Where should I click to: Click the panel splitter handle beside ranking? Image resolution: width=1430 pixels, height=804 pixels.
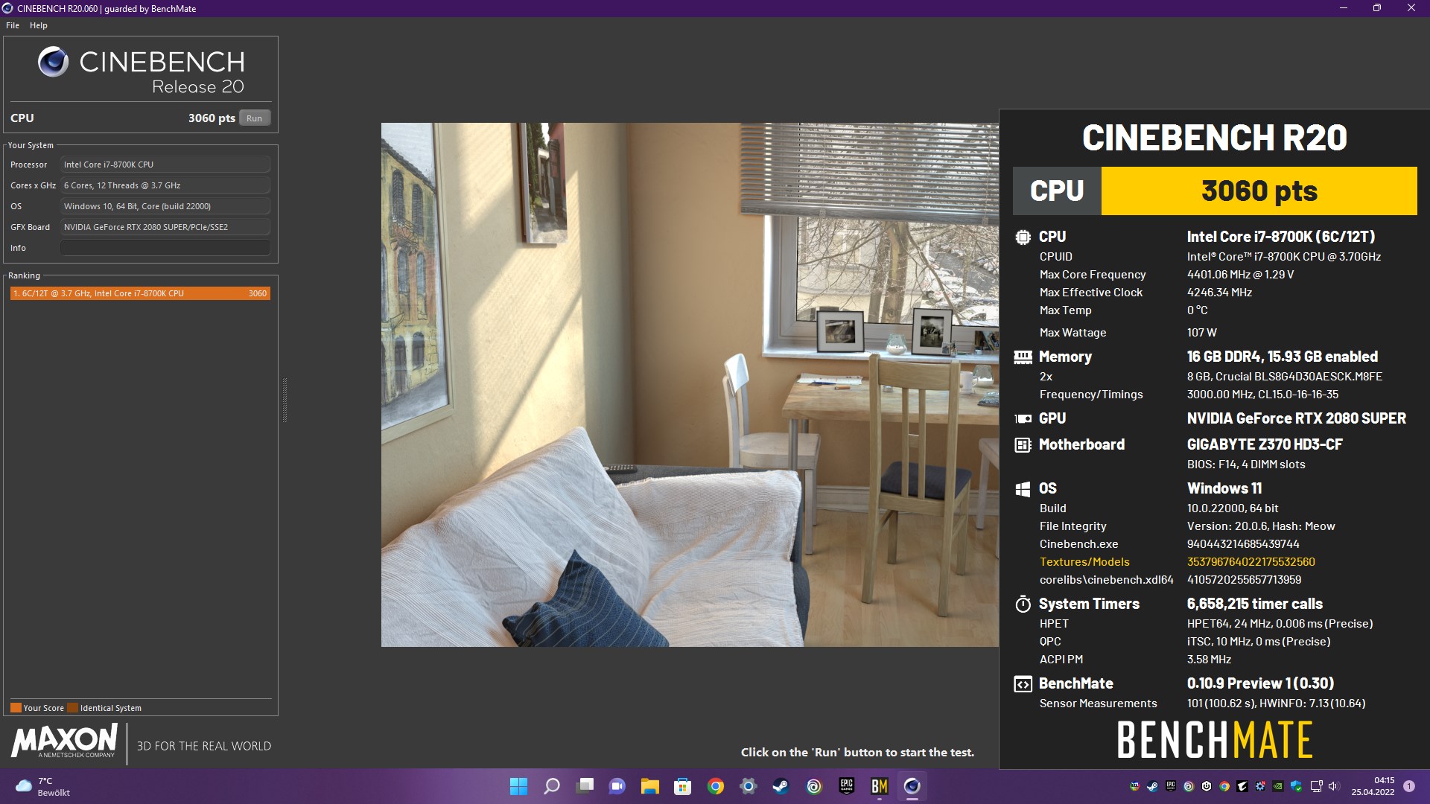[285, 400]
